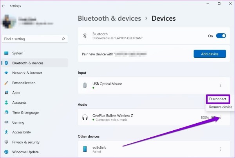Choose Remove device in the popup menu
Viewport: 235px width, 158px height.
pyautogui.click(x=220, y=107)
